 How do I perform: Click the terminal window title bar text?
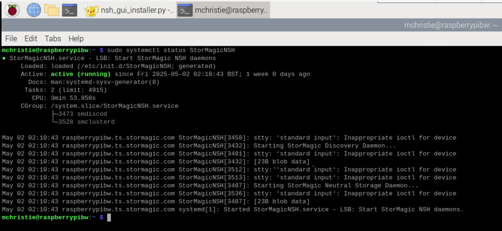450,25
